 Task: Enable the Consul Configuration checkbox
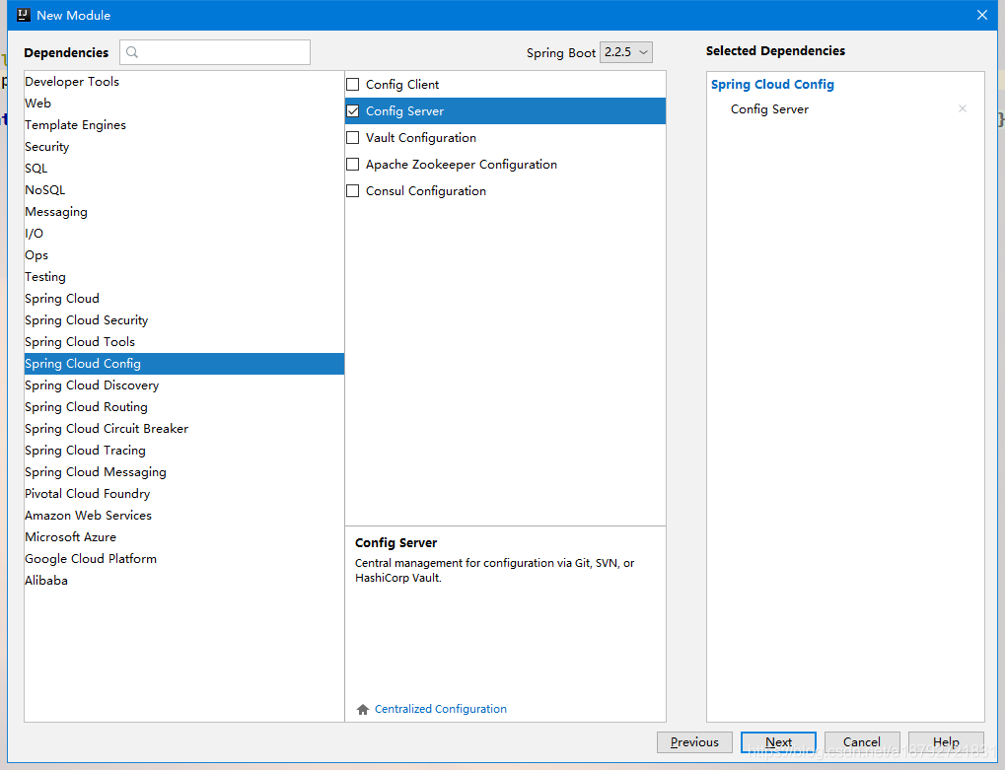[352, 191]
